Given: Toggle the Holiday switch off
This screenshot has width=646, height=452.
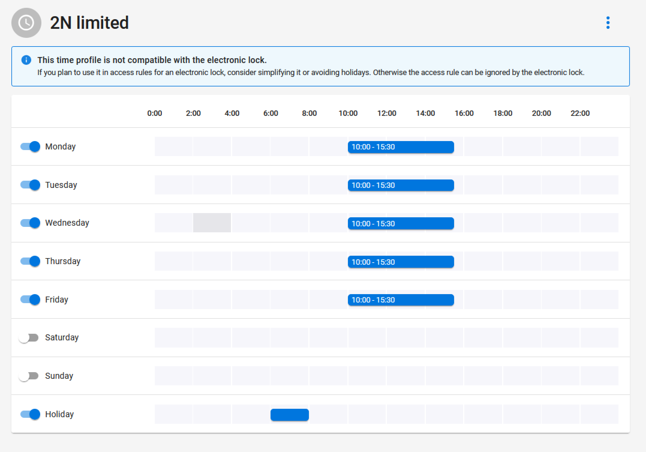Looking at the screenshot, I should click(30, 414).
